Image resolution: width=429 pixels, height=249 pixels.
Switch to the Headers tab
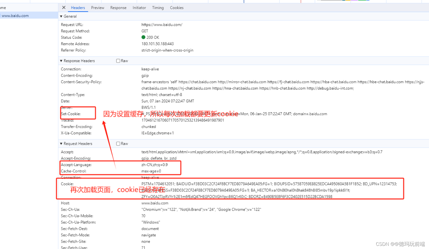(x=78, y=8)
